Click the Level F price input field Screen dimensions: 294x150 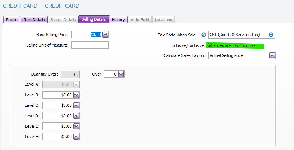point(58,137)
